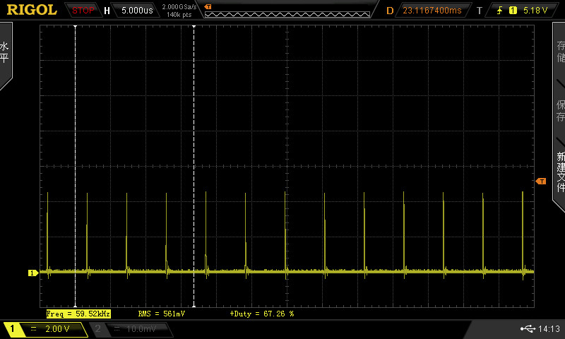This screenshot has height=339, width=565.
Task: Select the Freq = 59.52kHz measurement
Action: click(x=78, y=314)
